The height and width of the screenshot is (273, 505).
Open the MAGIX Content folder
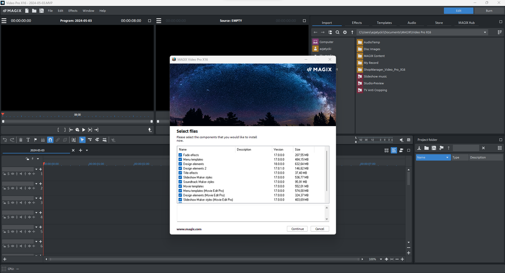371,56
